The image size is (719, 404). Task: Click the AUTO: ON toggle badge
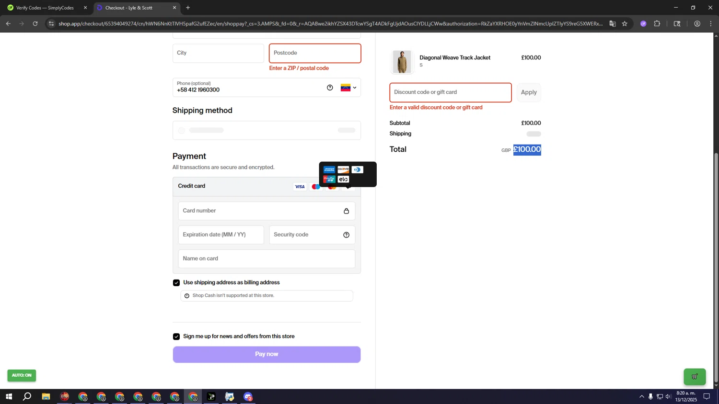[x=22, y=375]
